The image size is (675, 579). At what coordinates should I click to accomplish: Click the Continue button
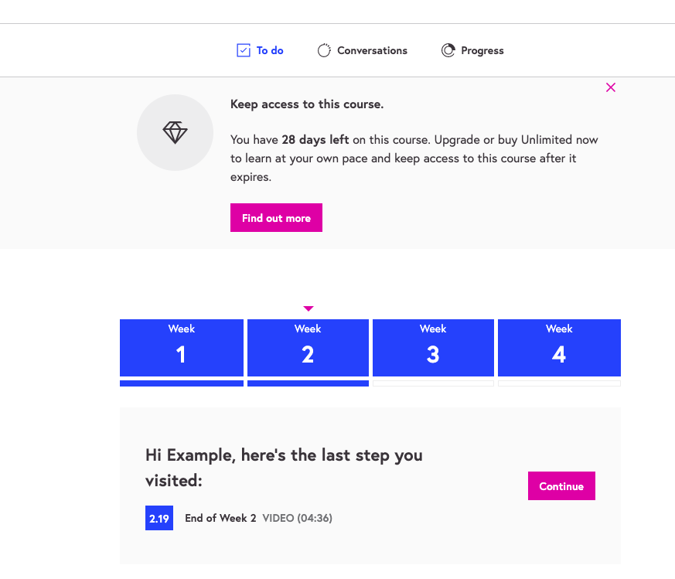[561, 486]
